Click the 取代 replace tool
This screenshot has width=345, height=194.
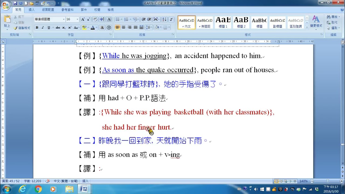[x=332, y=22]
